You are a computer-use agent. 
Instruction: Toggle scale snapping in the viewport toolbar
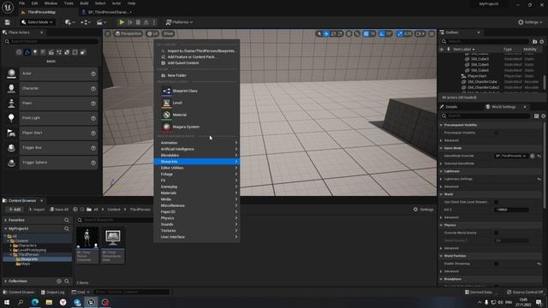[400, 33]
